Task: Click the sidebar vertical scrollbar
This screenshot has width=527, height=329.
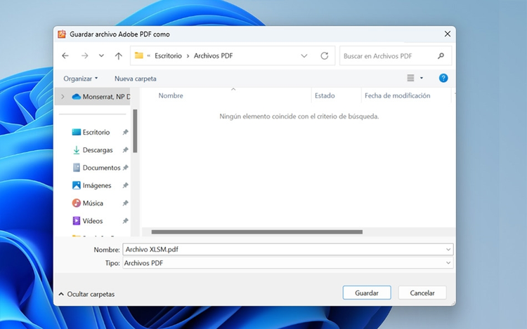Action: point(135,131)
